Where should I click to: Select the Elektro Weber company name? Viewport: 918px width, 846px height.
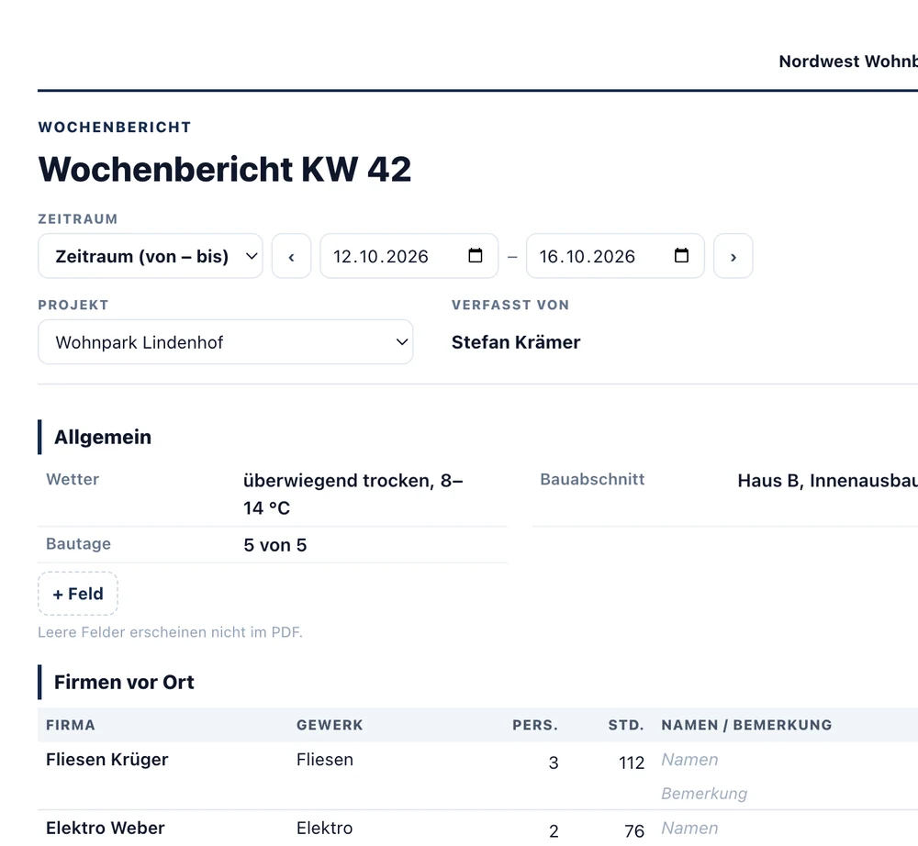pos(106,828)
